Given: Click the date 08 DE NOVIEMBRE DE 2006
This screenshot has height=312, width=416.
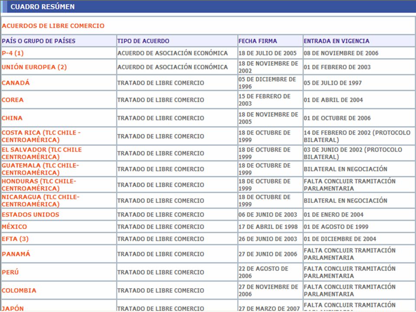Looking at the screenshot, I should coord(341,53).
